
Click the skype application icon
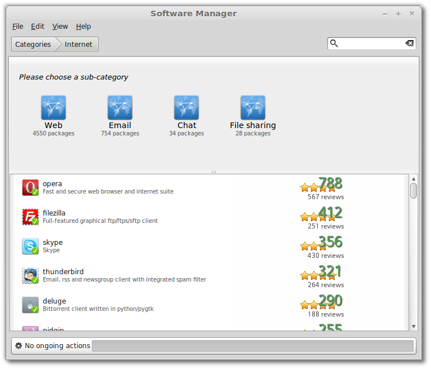[x=30, y=246]
